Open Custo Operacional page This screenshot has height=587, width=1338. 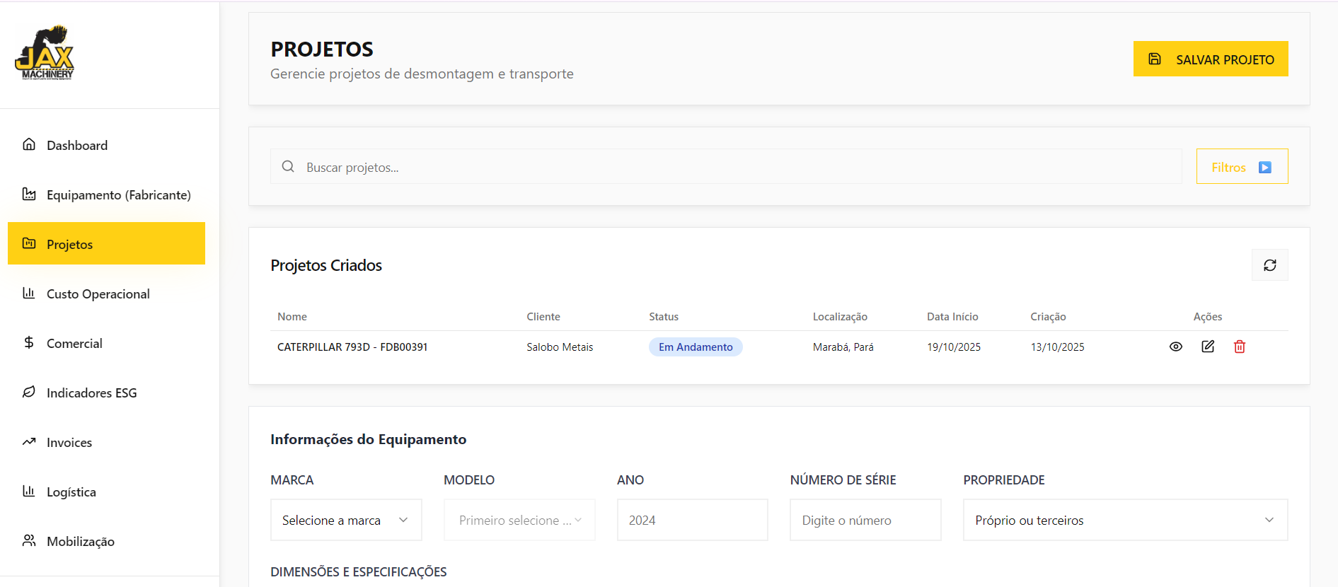click(106, 293)
